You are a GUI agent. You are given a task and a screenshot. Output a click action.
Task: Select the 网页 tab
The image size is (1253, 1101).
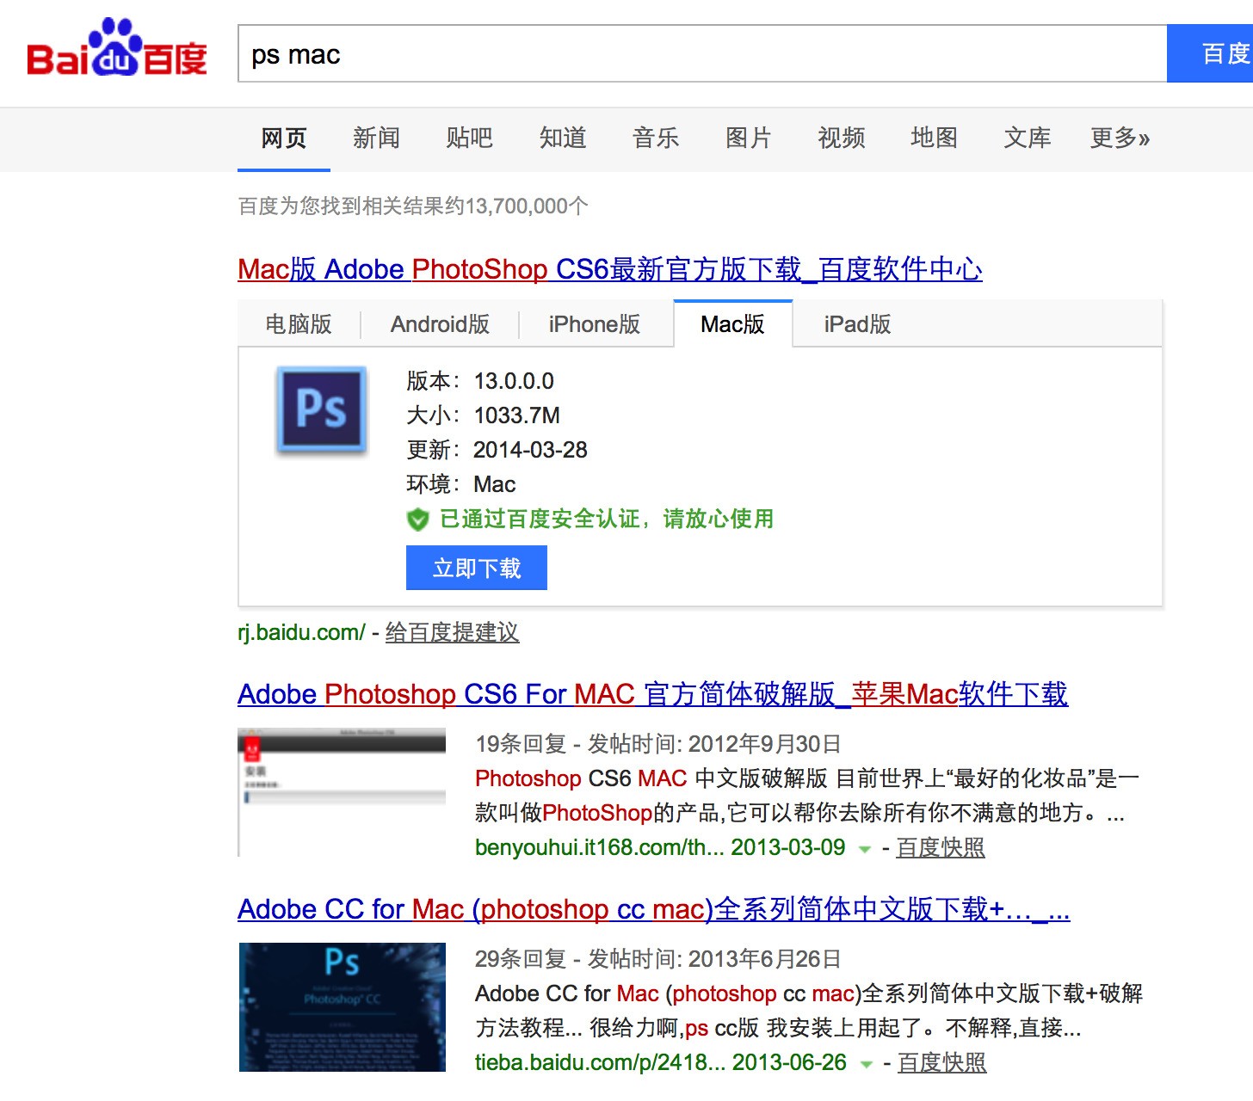[x=284, y=138]
